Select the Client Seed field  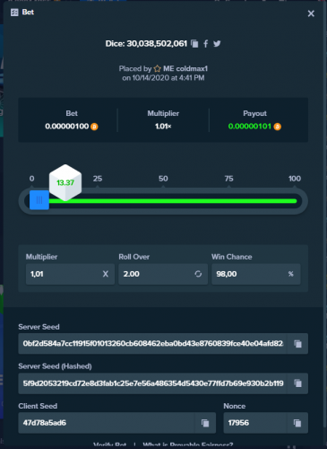[107, 423]
